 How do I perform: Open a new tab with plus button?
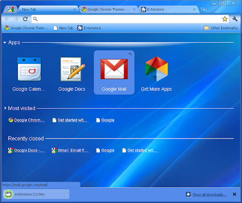click(204, 10)
